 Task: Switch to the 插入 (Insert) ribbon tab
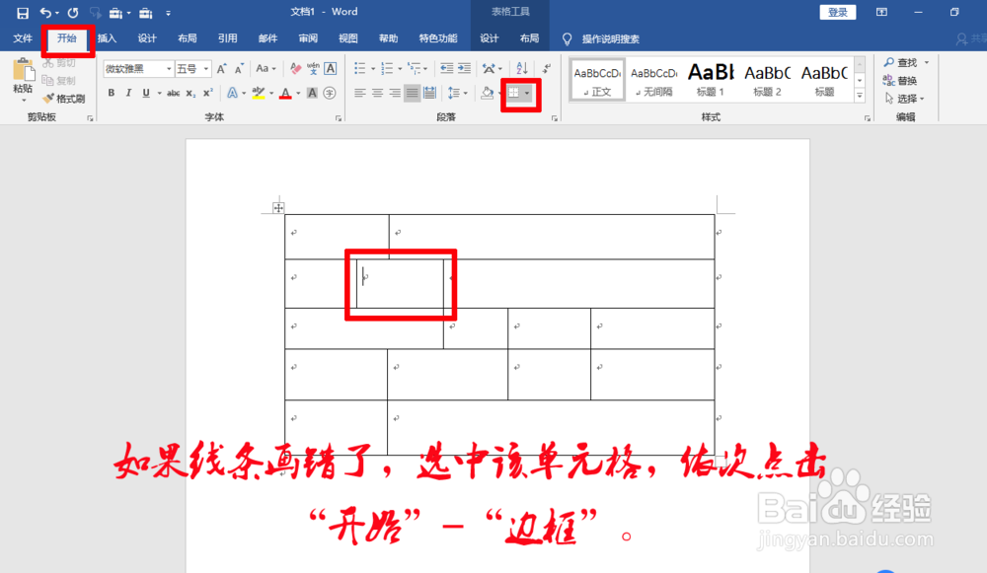click(x=106, y=37)
